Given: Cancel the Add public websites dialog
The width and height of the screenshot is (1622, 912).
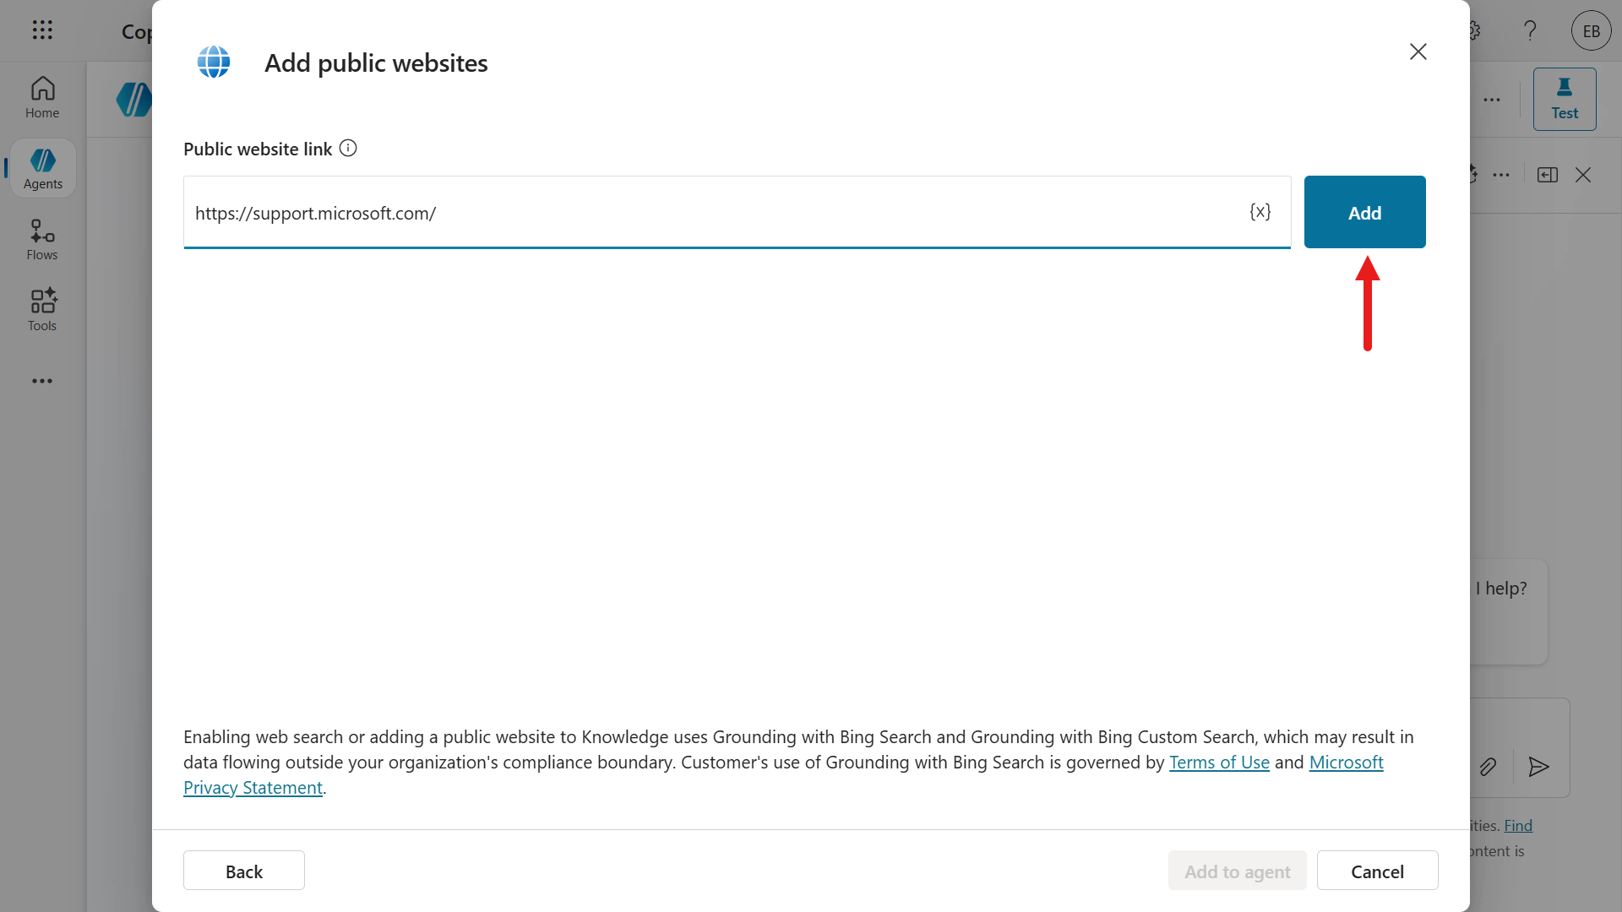Looking at the screenshot, I should pos(1377,871).
